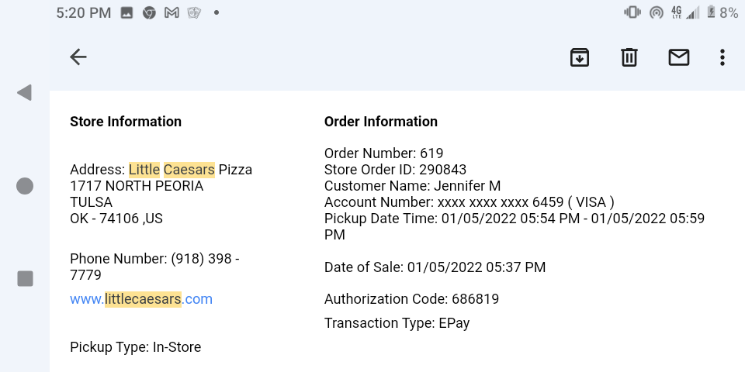Tap the Little Caesars notification icon
This screenshot has height=372, width=745.
click(x=195, y=12)
